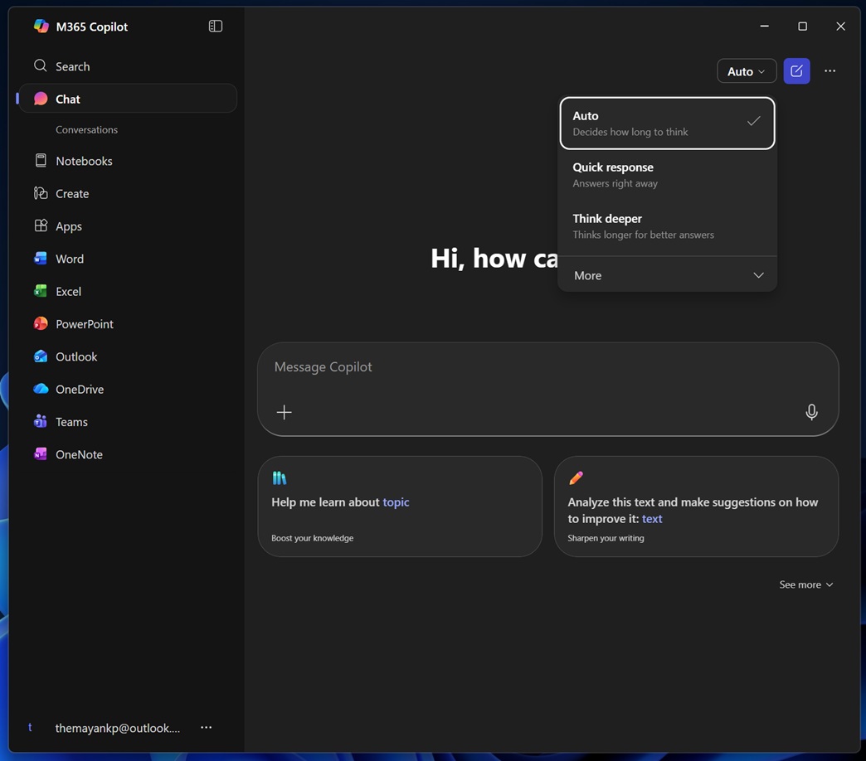The image size is (866, 761).
Task: Open OneNote from the sidebar
Action: pos(77,453)
